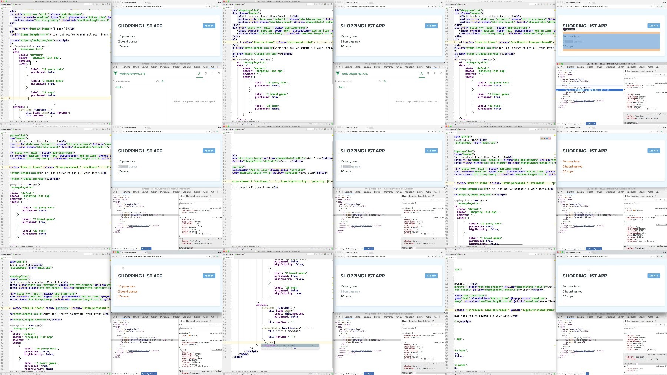This screenshot has height=375, width=667.
Task: Select the Root component in top-left screenshot
Action: (119, 87)
